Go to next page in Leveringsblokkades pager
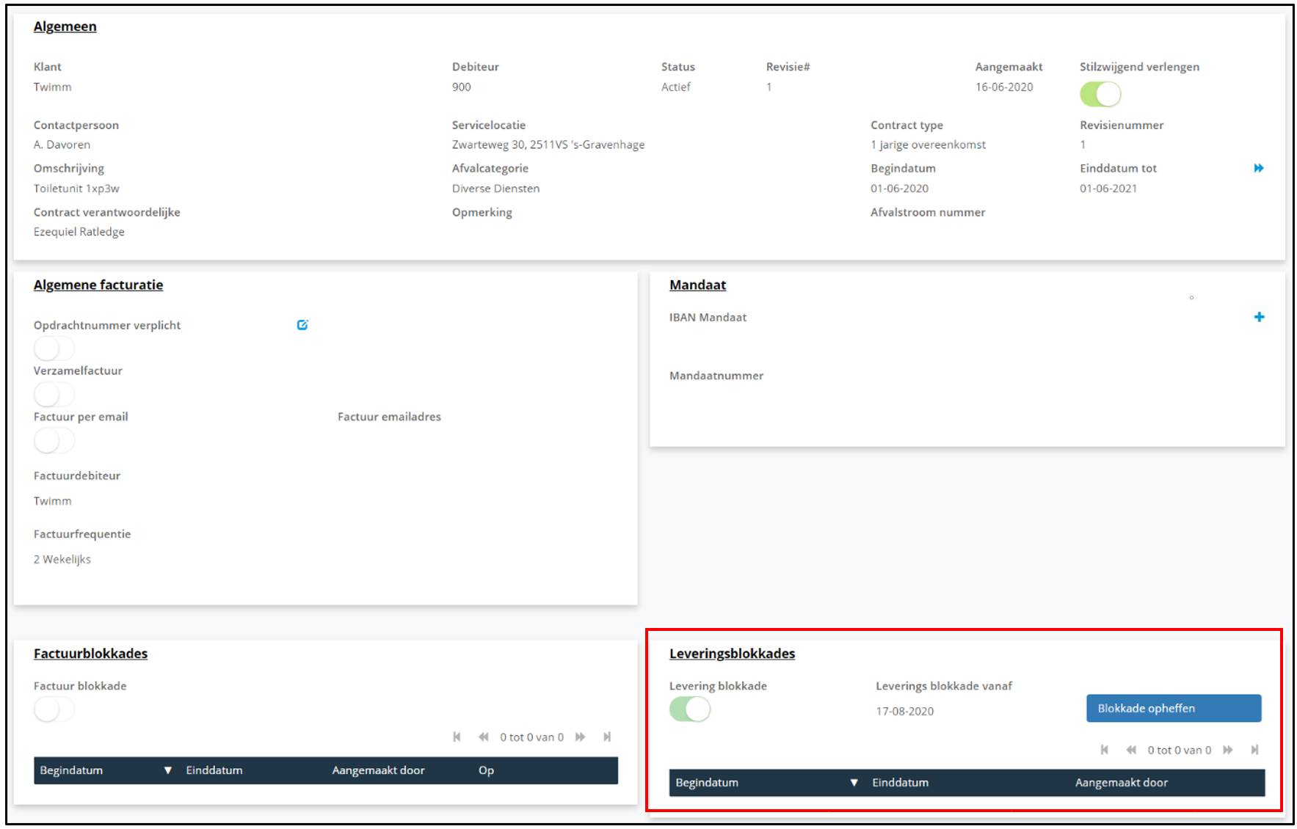Image resolution: width=1297 pixels, height=829 pixels. 1227,749
